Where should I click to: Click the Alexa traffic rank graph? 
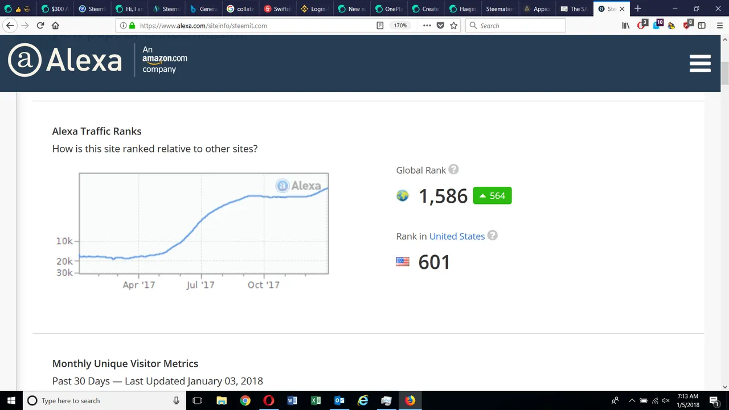(203, 223)
